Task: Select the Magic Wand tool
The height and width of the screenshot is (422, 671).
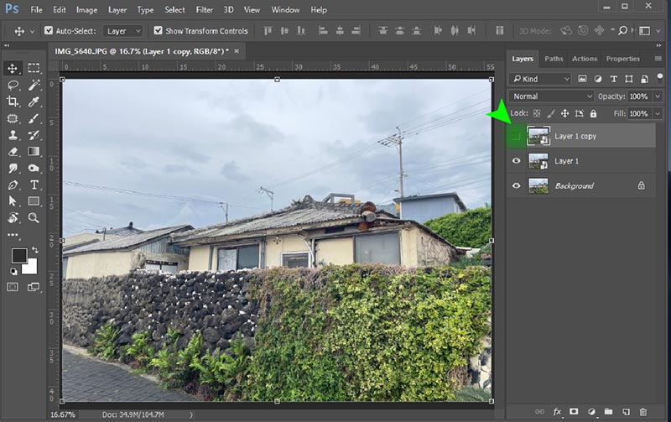Action: [x=34, y=86]
